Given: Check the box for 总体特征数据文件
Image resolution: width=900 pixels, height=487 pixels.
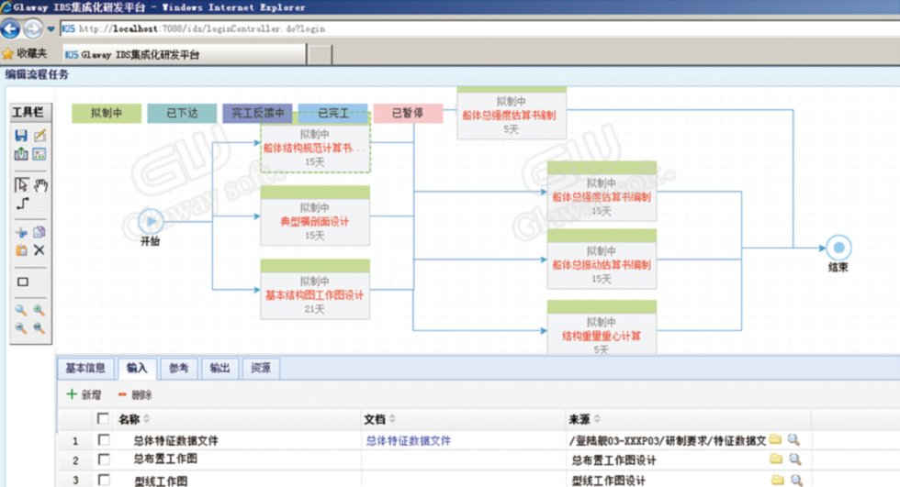Looking at the screenshot, I should tap(104, 440).
